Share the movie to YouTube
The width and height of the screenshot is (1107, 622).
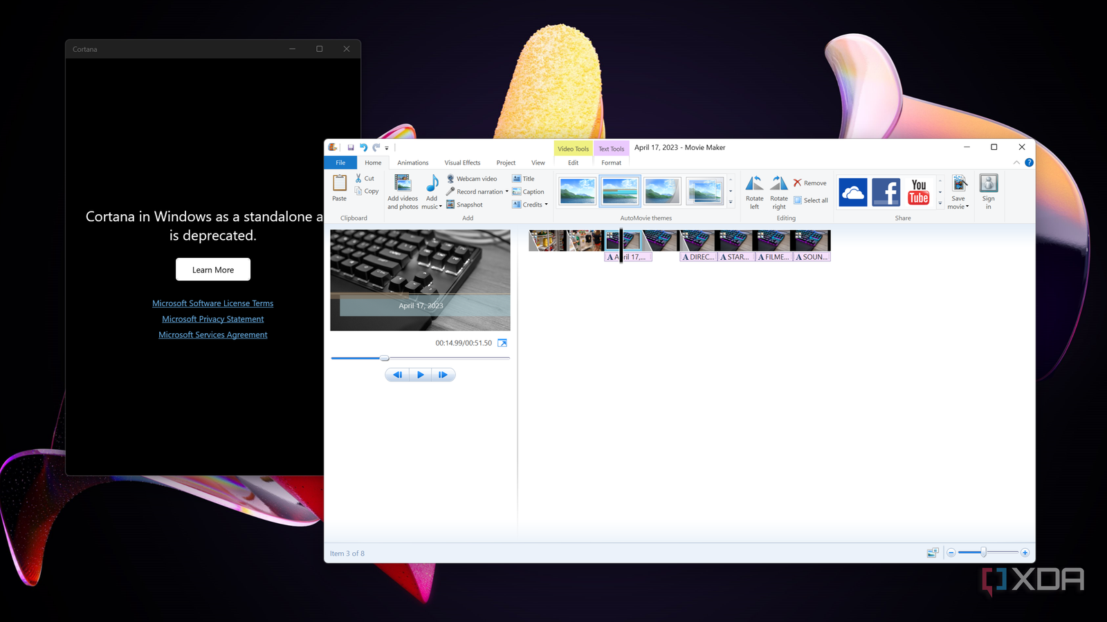(918, 191)
